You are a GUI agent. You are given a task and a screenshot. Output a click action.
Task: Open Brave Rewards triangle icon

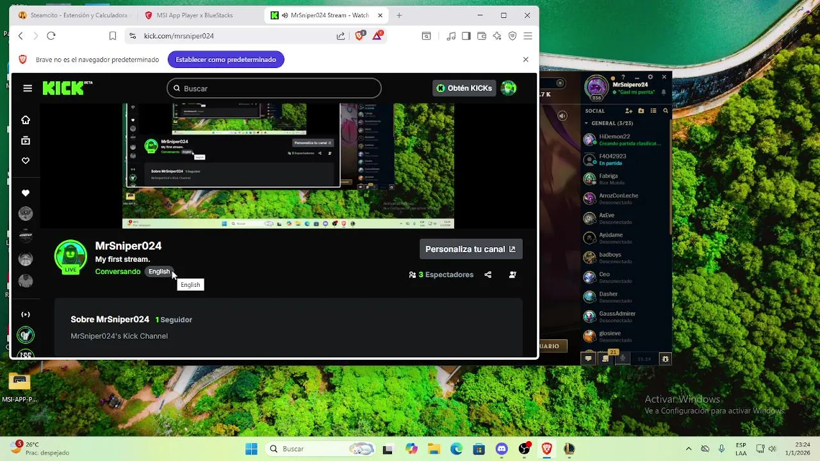tap(377, 36)
